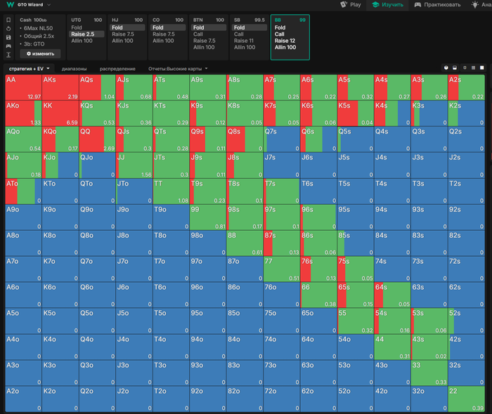Open the Практиковать tab

tap(437, 5)
